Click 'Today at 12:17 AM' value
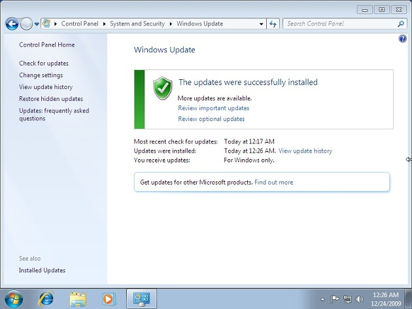Screen dimensions: 412x309 [x=249, y=141]
